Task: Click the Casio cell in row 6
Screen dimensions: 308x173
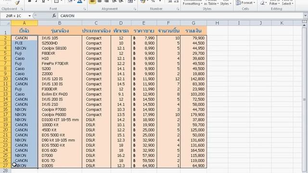Action: [x=25, y=59]
